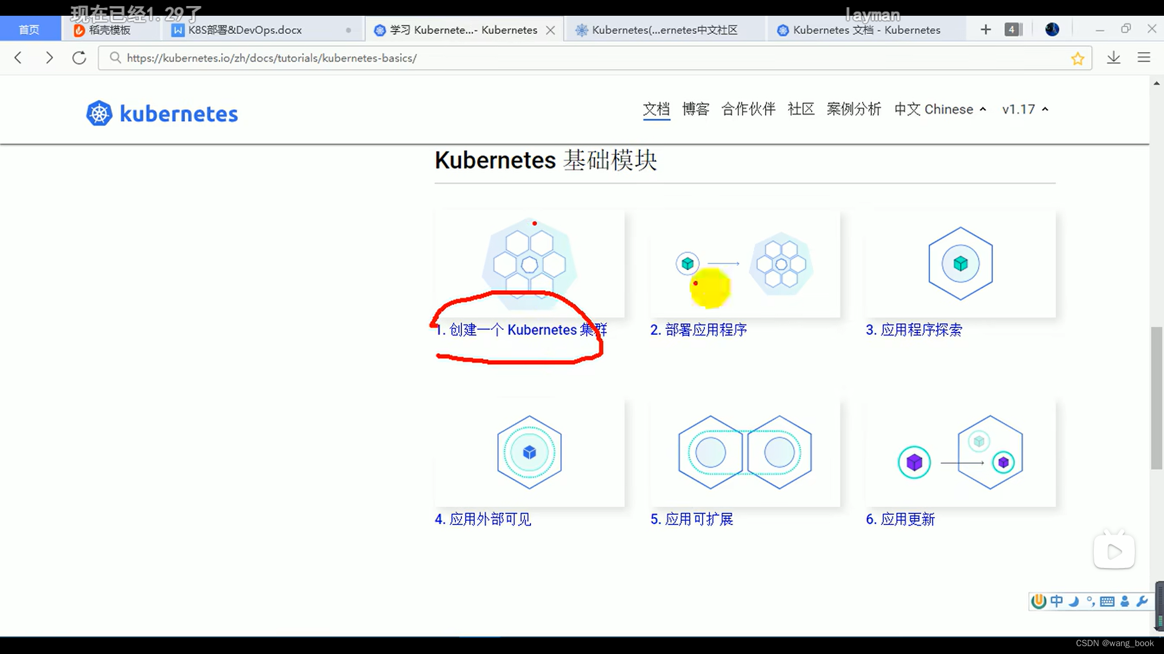Screen dimensions: 1164x654
Task: Switch to the Kubernetes 文档 tab
Action: (x=866, y=30)
